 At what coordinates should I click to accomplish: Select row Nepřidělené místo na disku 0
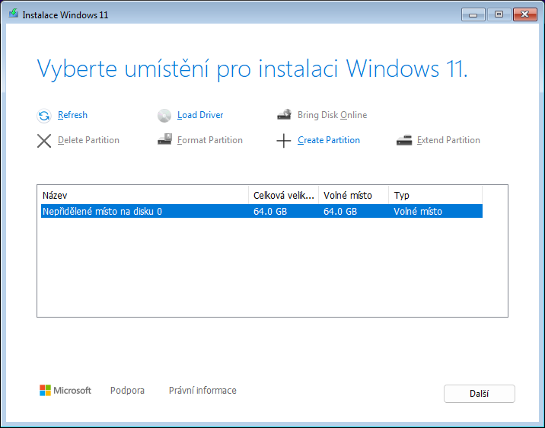(262, 212)
